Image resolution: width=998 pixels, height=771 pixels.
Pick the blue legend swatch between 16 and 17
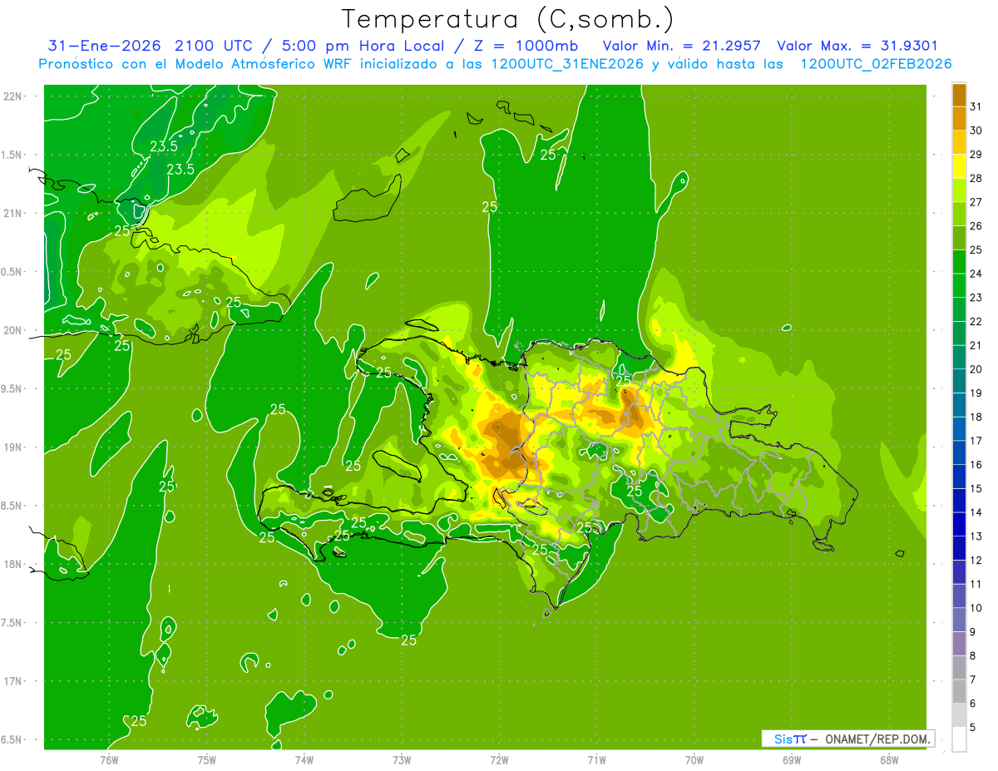[959, 453]
